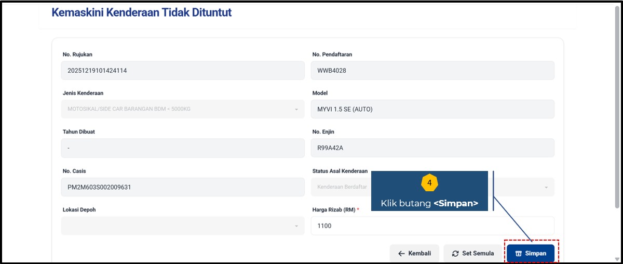This screenshot has height=264, width=623.
Task: Click the yellow step 4 badge
Action: click(x=429, y=183)
